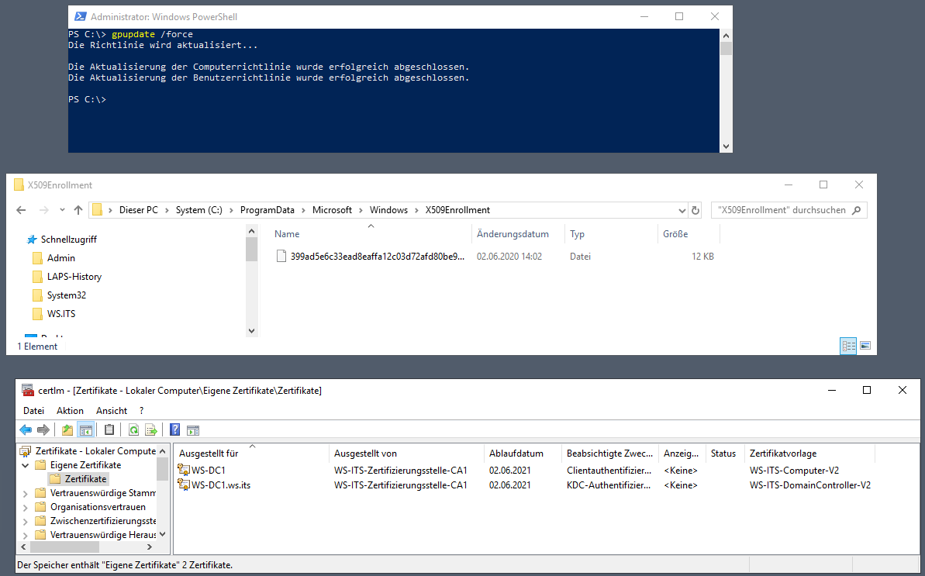Click the X509Enrollment search input field
The width and height of the screenshot is (925, 576).
coord(781,210)
